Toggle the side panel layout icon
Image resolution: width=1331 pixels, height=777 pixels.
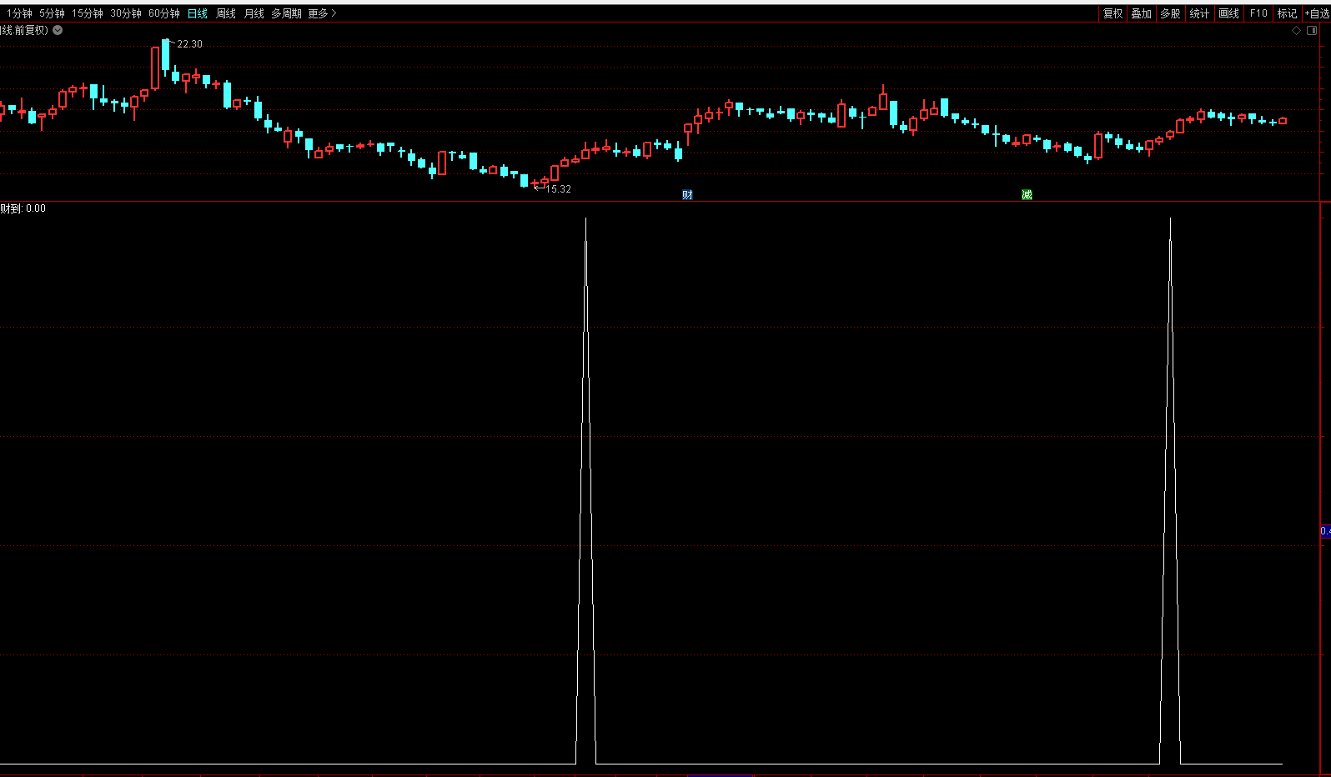[x=1312, y=30]
